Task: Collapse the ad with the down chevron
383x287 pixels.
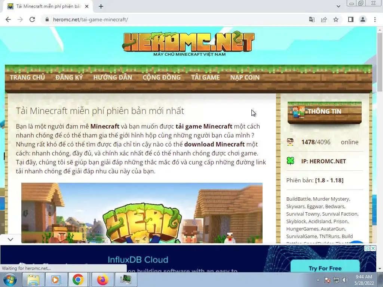Action: pyautogui.click(x=10, y=240)
